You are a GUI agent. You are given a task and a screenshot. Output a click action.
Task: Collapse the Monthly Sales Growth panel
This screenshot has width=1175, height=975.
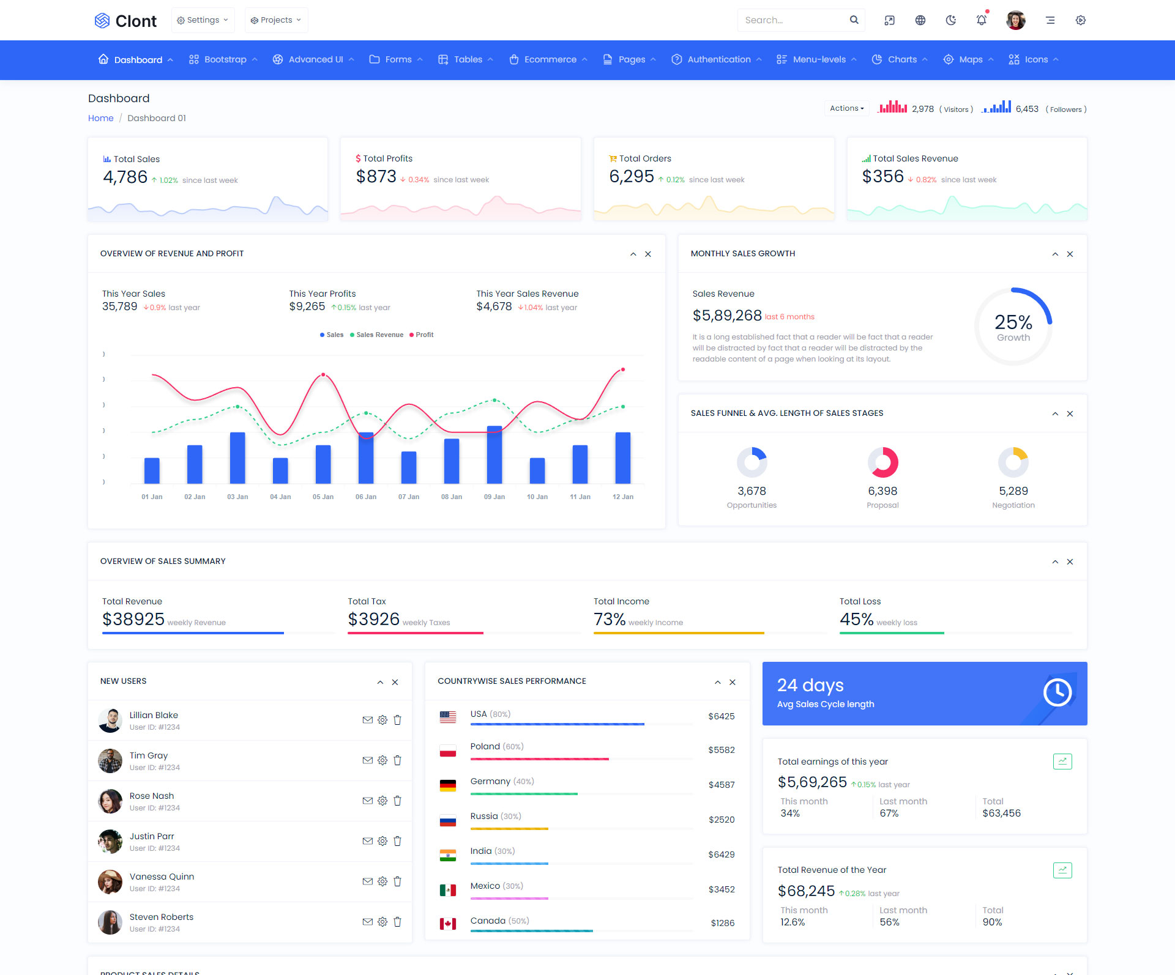pos(1055,254)
